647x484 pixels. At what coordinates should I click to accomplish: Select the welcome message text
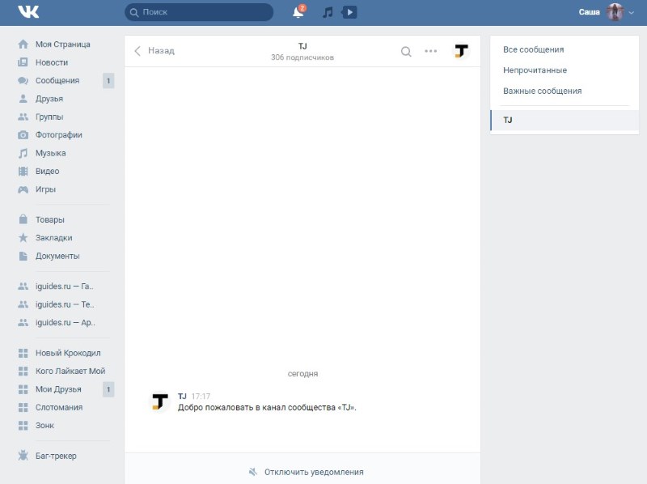[x=267, y=408]
